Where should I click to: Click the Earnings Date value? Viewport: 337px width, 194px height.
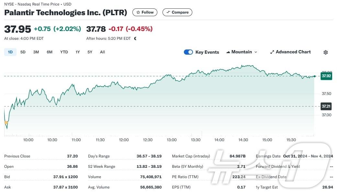point(308,156)
